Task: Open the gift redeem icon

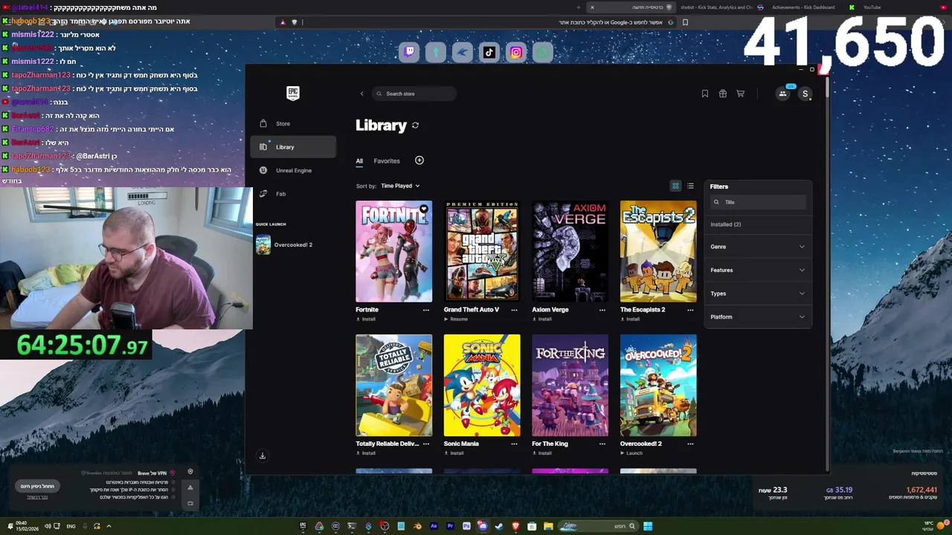Action: pyautogui.click(x=722, y=94)
